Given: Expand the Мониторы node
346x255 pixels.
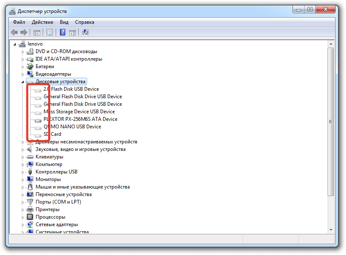Looking at the screenshot, I should 23,180.
